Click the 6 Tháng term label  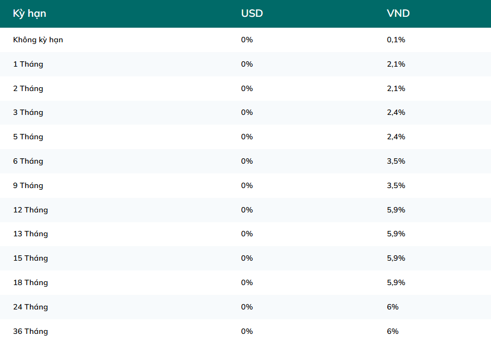(x=28, y=162)
